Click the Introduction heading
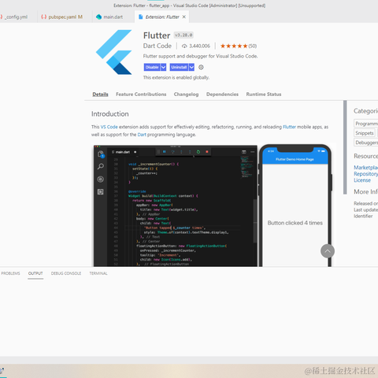Screen dimensions: 378x378 (110, 114)
